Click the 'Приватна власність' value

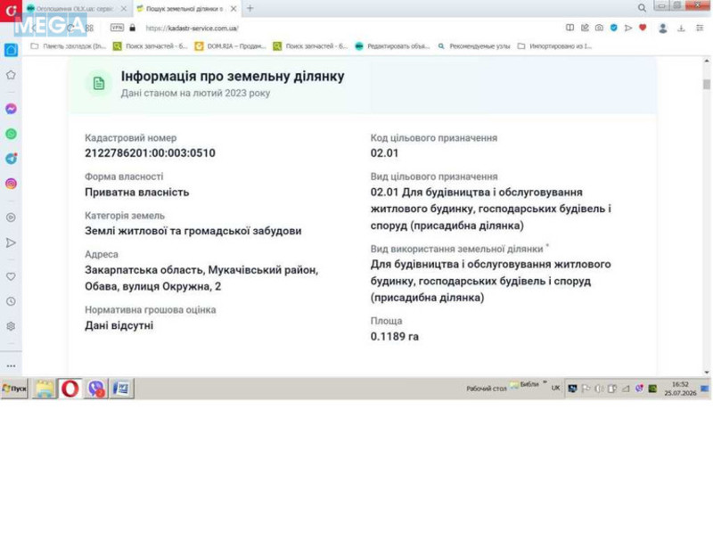click(x=137, y=193)
